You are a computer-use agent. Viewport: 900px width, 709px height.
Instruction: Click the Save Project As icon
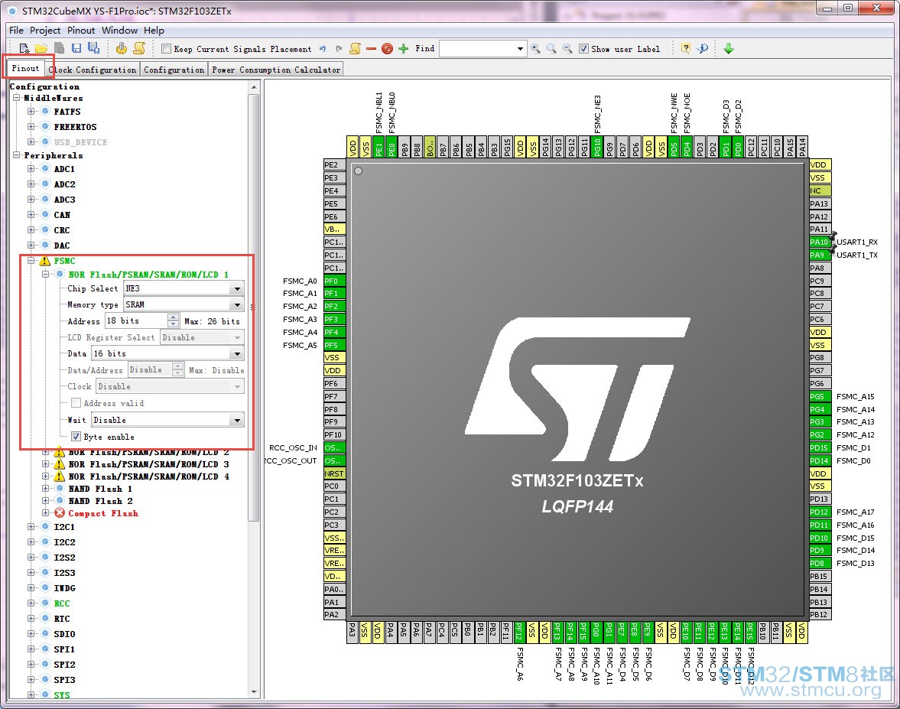(93, 49)
